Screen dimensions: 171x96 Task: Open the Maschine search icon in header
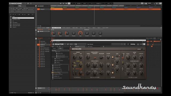click(x=28, y=3)
